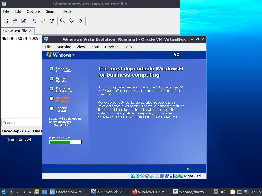Viewport: 262px width, 196px height.
Task: Click the Trash (Empty) desktop label
Action: (x=19, y=139)
